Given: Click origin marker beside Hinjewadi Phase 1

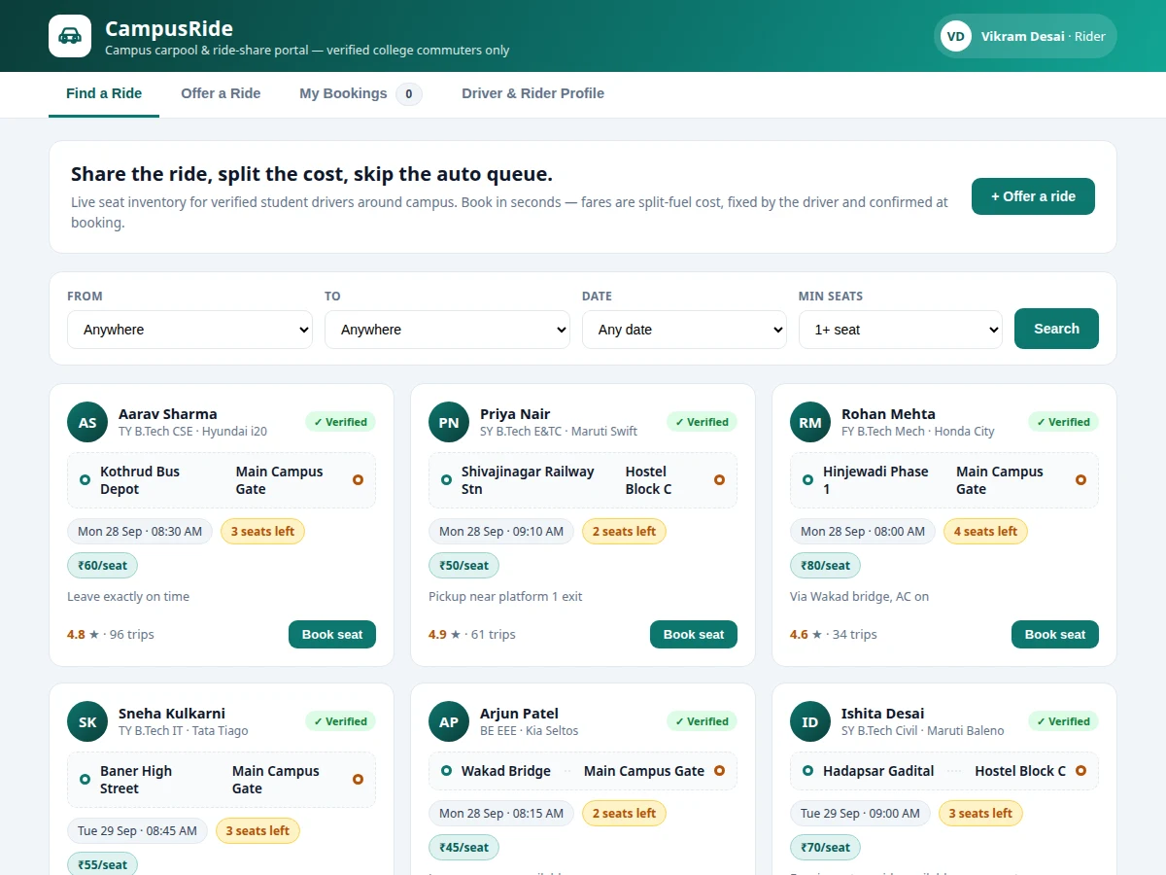Looking at the screenshot, I should pos(807,480).
